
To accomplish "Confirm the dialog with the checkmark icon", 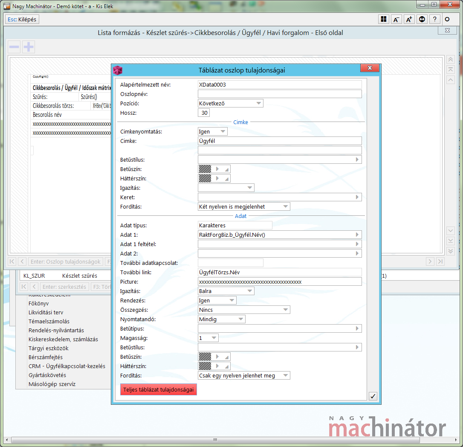I will click(373, 396).
